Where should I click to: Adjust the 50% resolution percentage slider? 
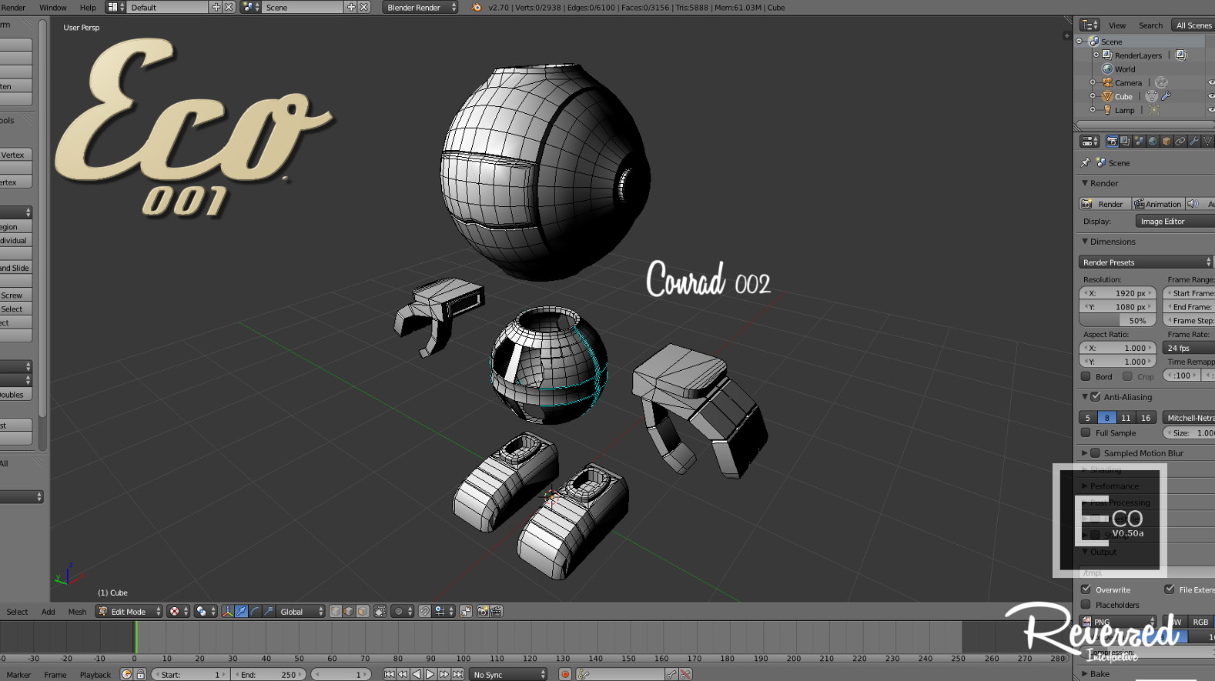pyautogui.click(x=1118, y=320)
